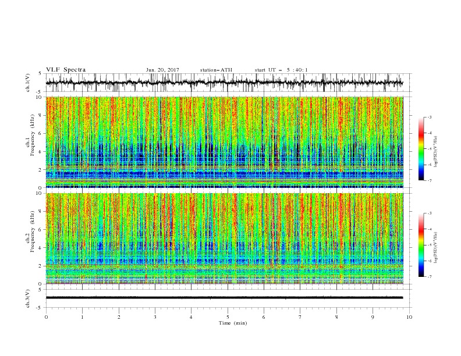Click the "-3" label on ch.1 color bar
Viewport: 461px width, 356px height.
(x=429, y=117)
